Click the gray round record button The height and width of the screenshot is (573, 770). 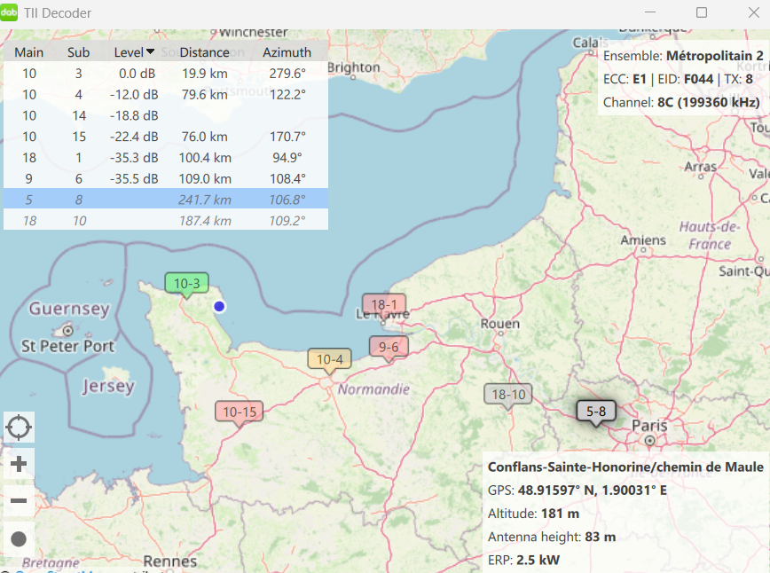point(19,539)
